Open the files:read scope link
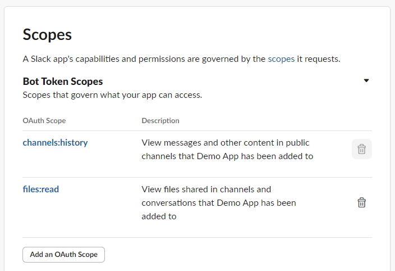The image size is (395, 271). click(x=41, y=189)
